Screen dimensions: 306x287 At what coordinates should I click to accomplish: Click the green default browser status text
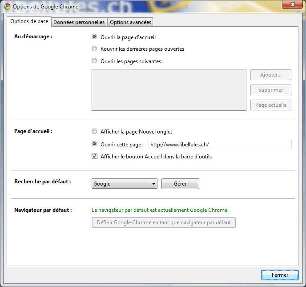160,210
